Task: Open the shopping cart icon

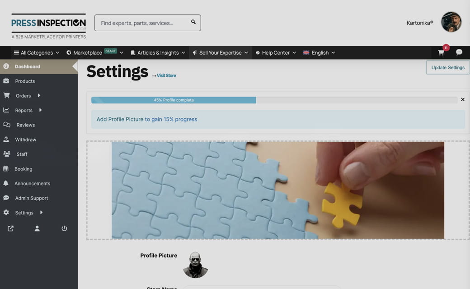Action: (441, 53)
